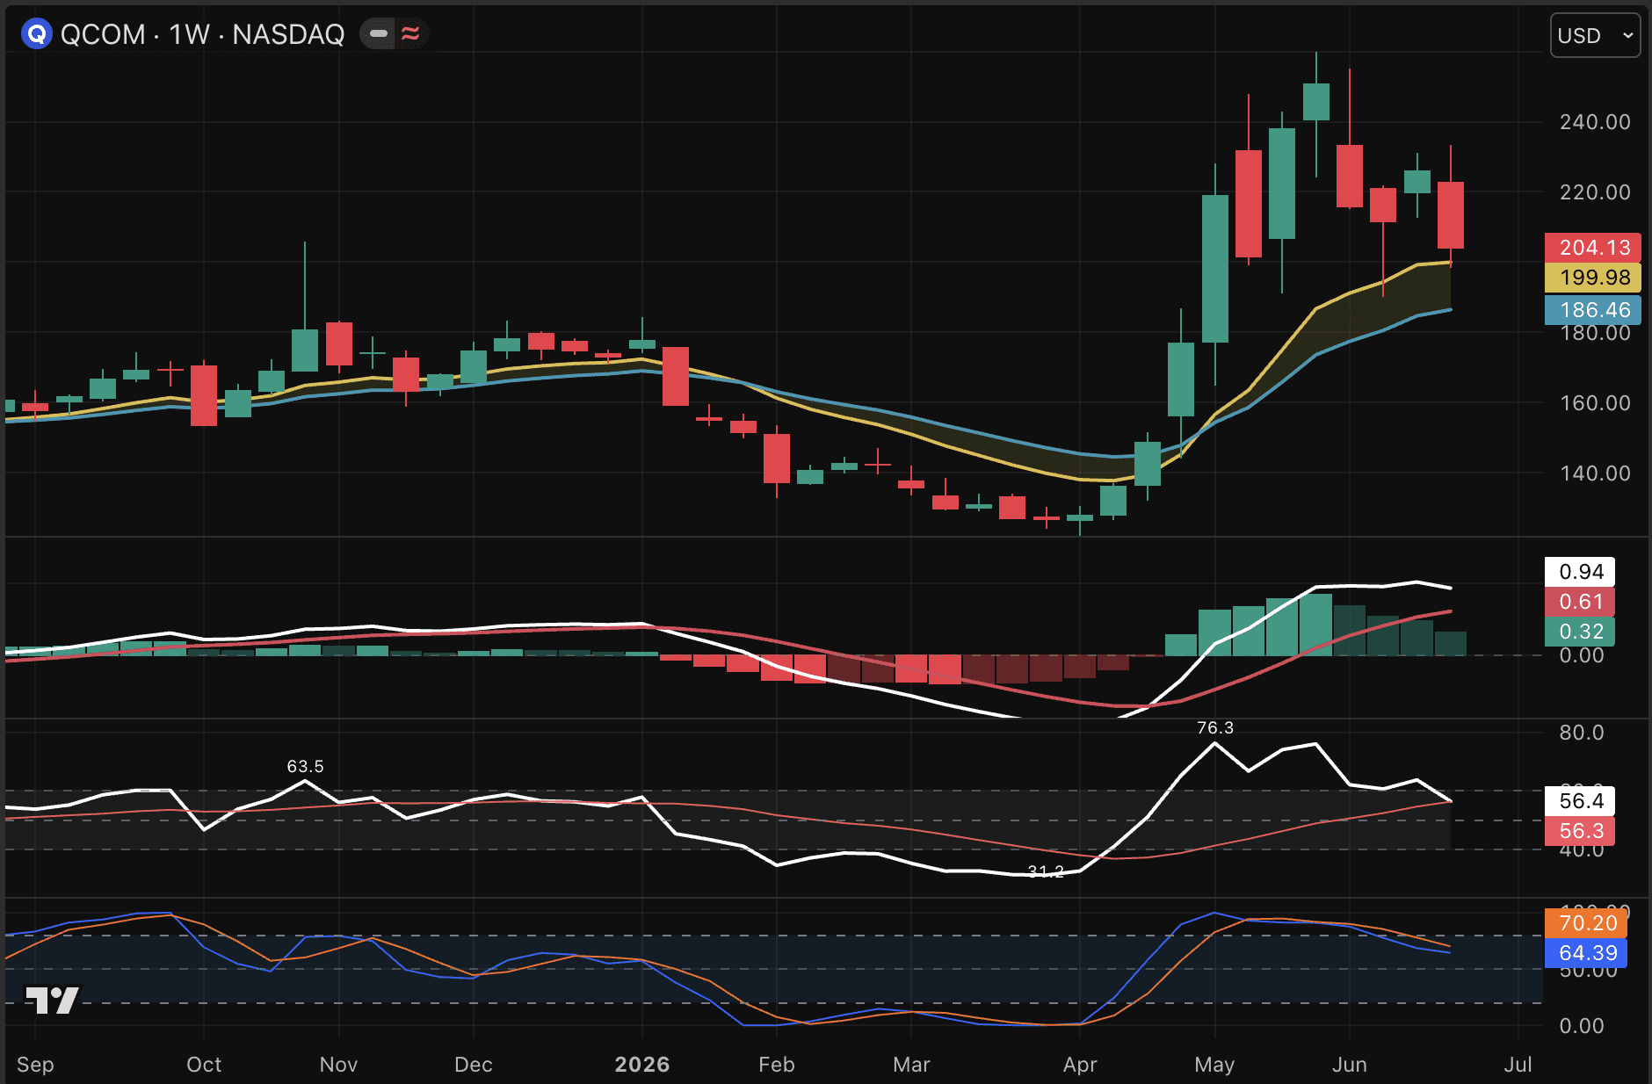Click the Jun label on time axis
Viewport: 1652px width, 1084px height.
(x=1349, y=1065)
